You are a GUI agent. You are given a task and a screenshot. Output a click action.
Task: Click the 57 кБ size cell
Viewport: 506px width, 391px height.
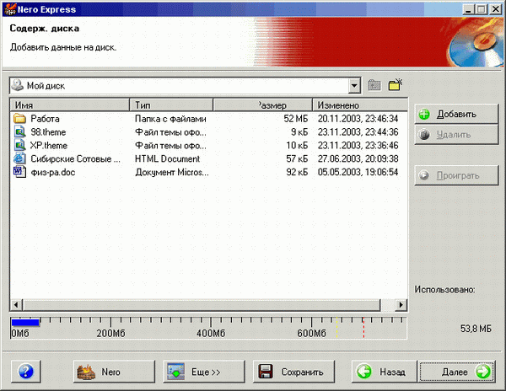[297, 159]
